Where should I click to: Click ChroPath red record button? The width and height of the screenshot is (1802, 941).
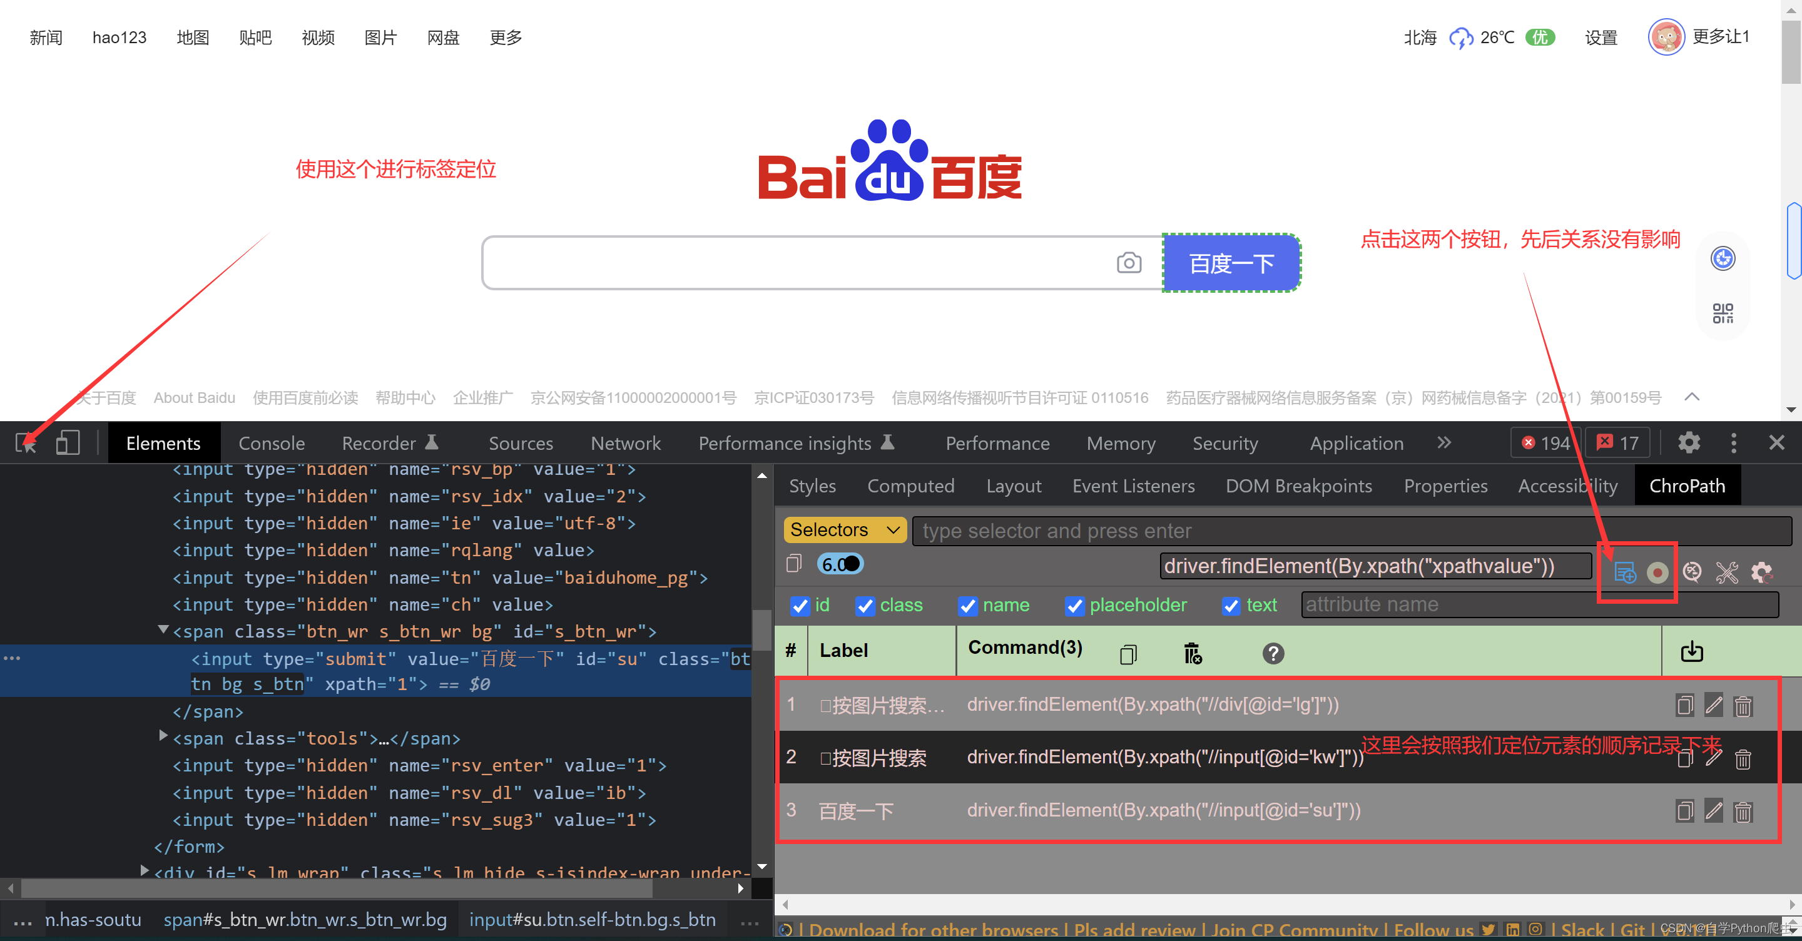[x=1657, y=572]
